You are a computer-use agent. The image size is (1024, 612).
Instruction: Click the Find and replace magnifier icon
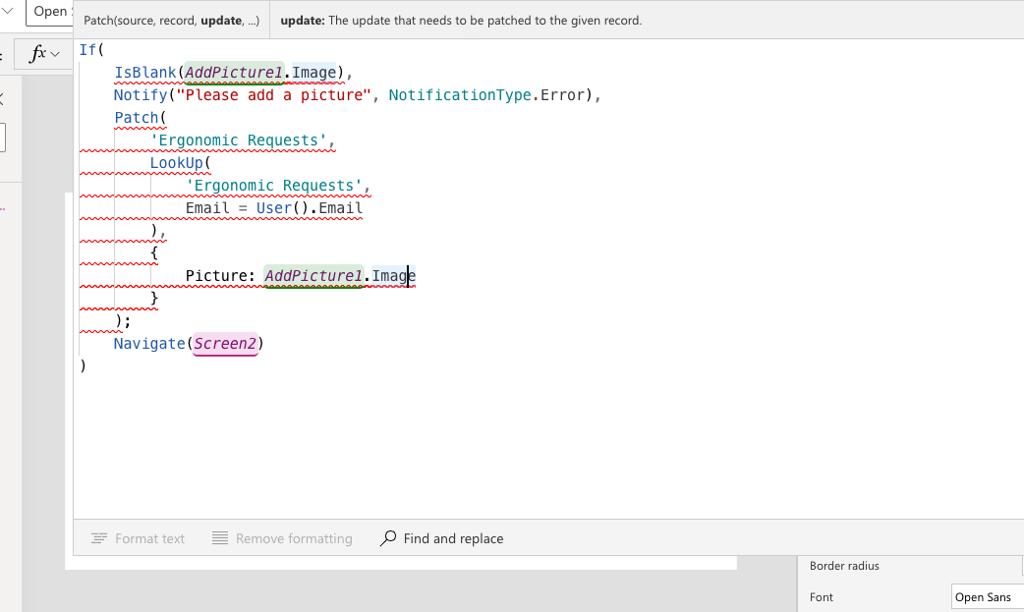click(388, 537)
